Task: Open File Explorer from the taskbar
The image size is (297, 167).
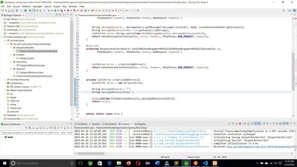Action: [119, 163]
